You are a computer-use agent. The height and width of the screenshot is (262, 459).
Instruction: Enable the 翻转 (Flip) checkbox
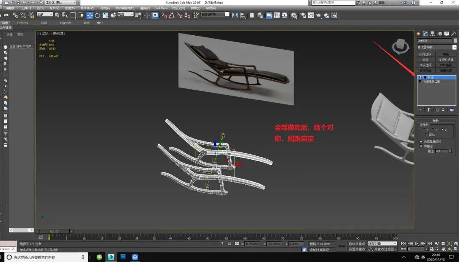tap(427, 135)
